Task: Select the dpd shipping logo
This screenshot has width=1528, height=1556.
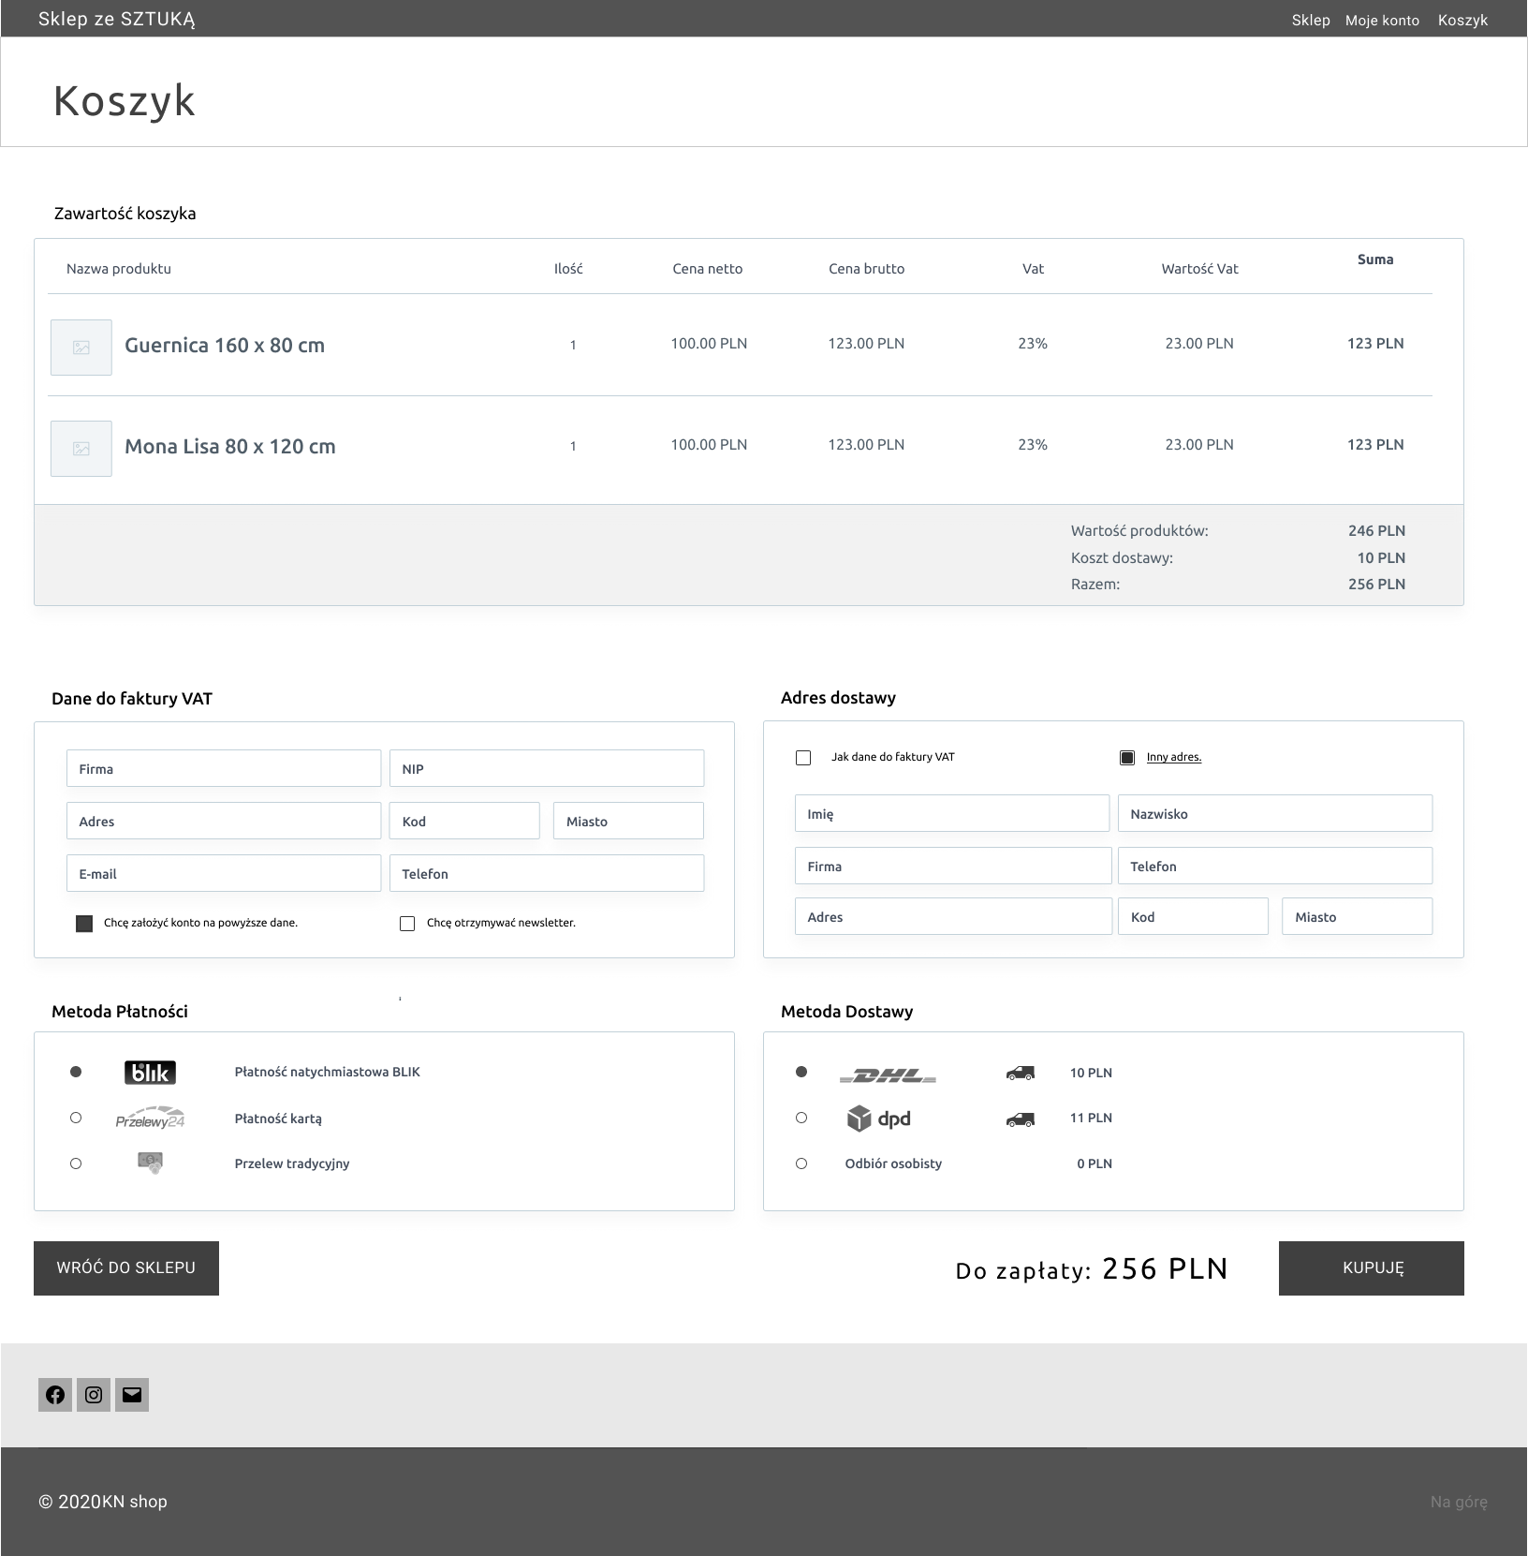Action: 880,1118
